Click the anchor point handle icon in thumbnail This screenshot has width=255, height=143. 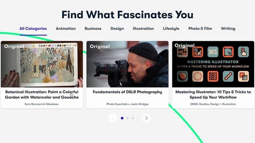(x=228, y=76)
